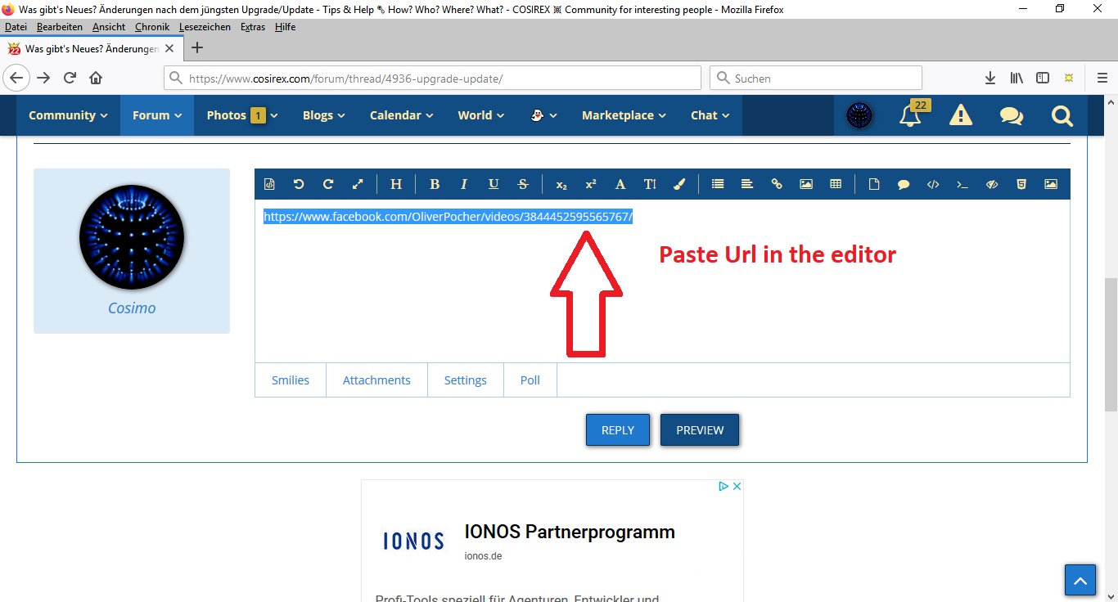1118x602 pixels.
Task: Toggle italic formatting in the editor
Action: [464, 184]
